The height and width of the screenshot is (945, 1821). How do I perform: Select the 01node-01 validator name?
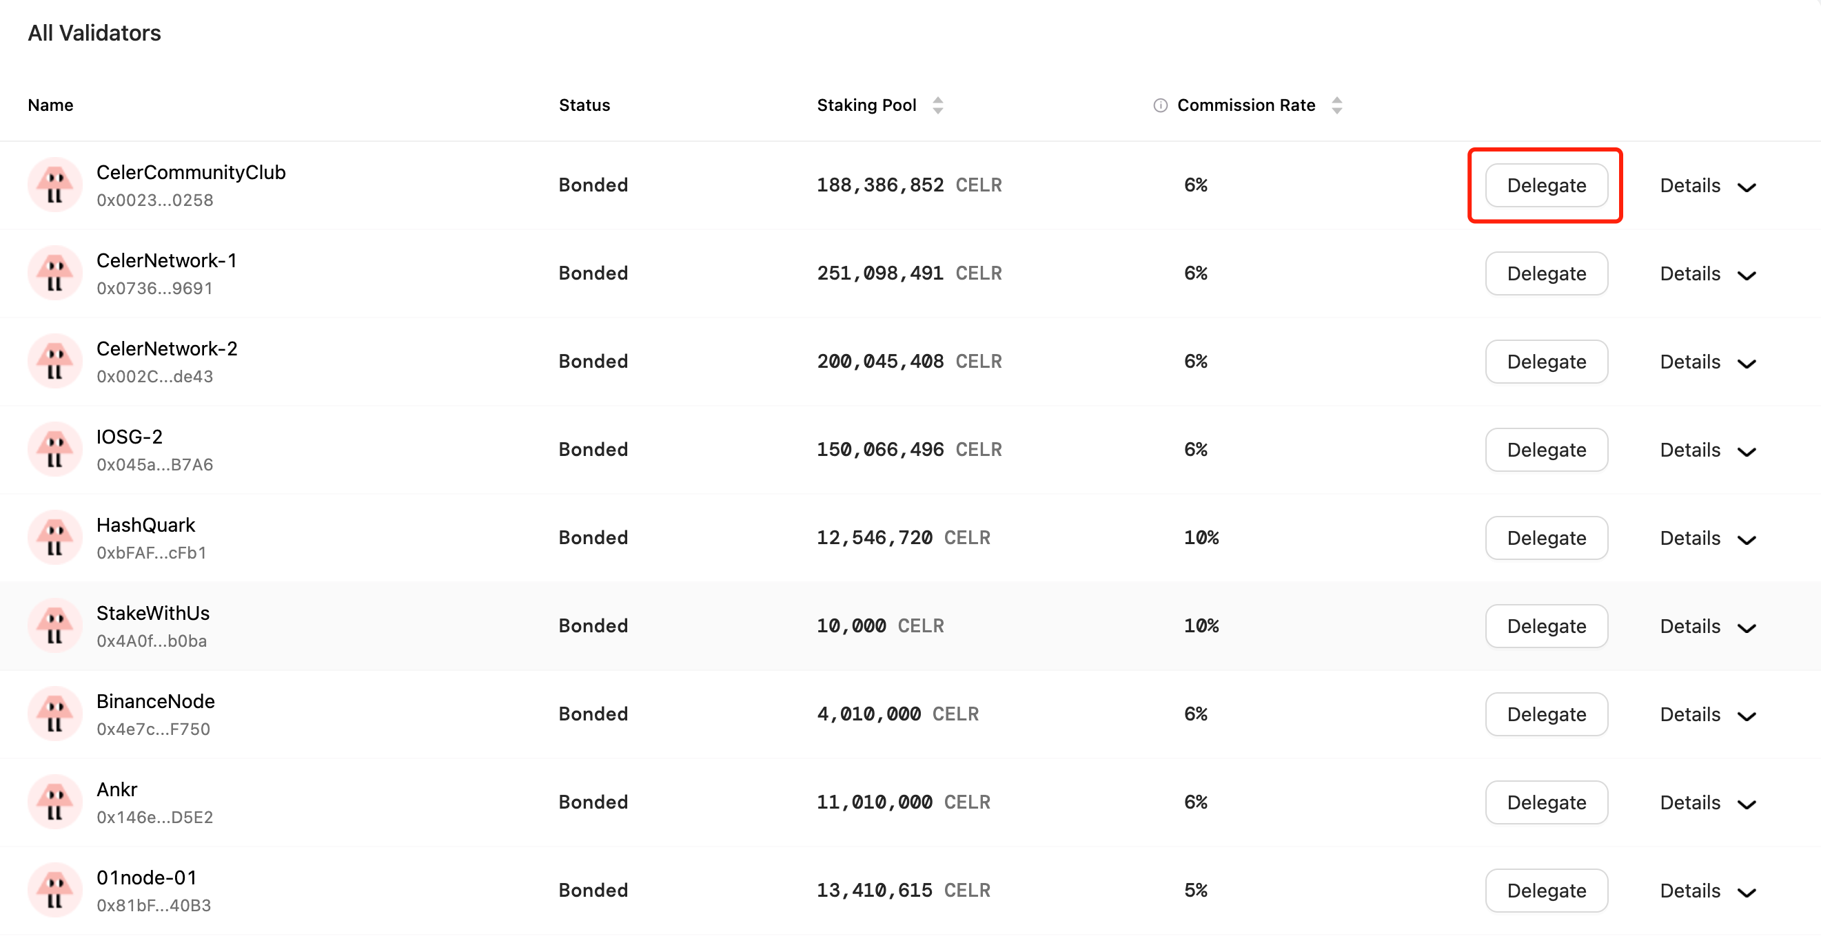click(x=146, y=877)
